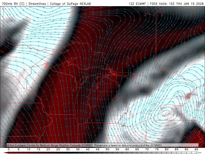Click the colorbar label "15"
This screenshot has height=154, width=205.
click(x=38, y=149)
